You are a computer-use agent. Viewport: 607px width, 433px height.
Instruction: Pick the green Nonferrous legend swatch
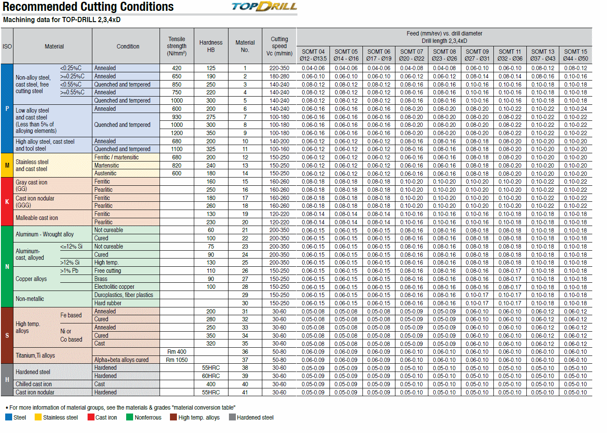(x=129, y=417)
